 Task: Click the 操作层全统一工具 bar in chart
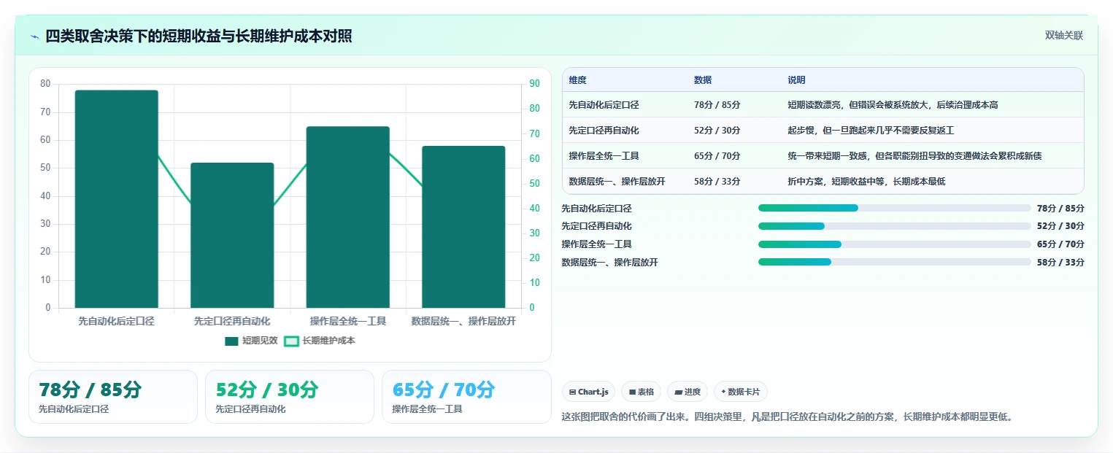click(348, 217)
